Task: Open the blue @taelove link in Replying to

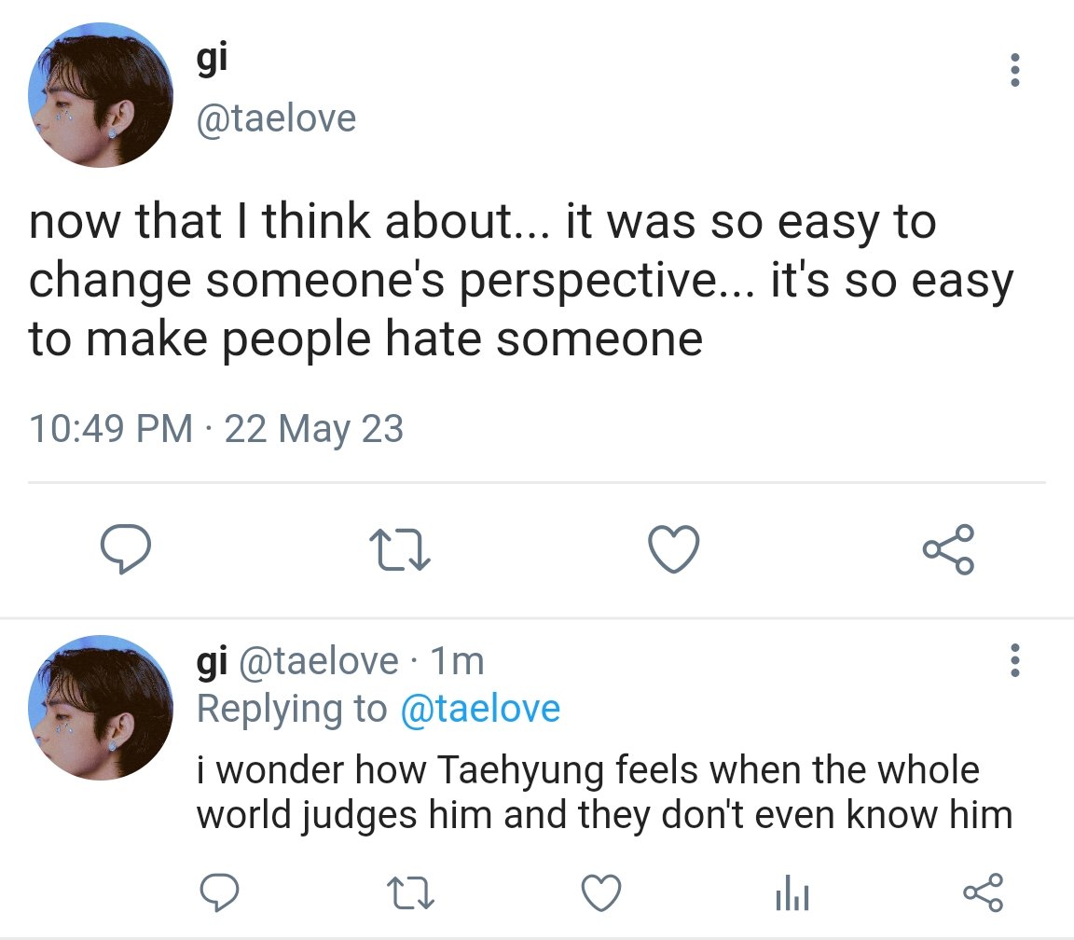Action: [480, 709]
